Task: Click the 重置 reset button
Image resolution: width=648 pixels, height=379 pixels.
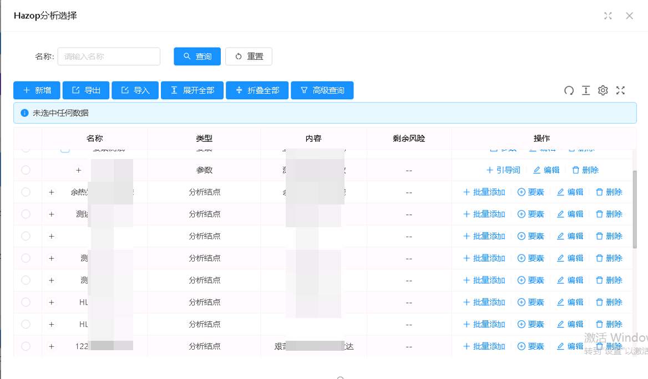Action: click(x=249, y=57)
